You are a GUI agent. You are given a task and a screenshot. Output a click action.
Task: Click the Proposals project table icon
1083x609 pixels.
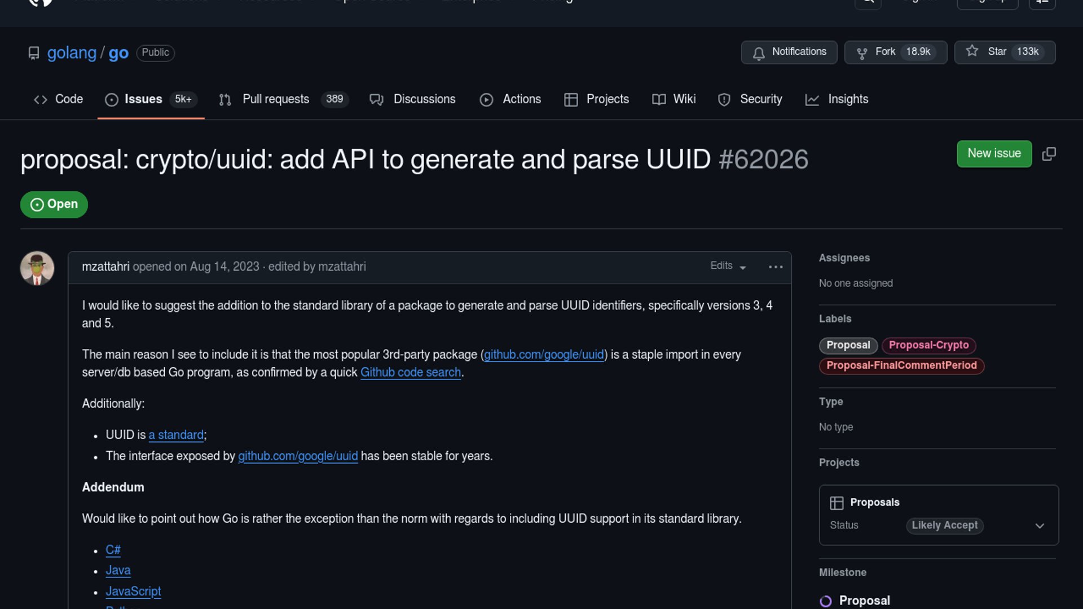(x=837, y=502)
